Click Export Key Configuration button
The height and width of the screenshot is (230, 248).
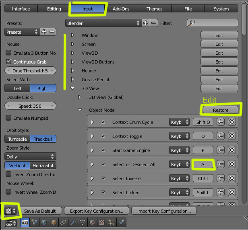click(x=97, y=211)
